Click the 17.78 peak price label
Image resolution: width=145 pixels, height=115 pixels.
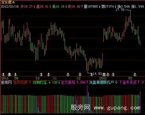pos(120,10)
